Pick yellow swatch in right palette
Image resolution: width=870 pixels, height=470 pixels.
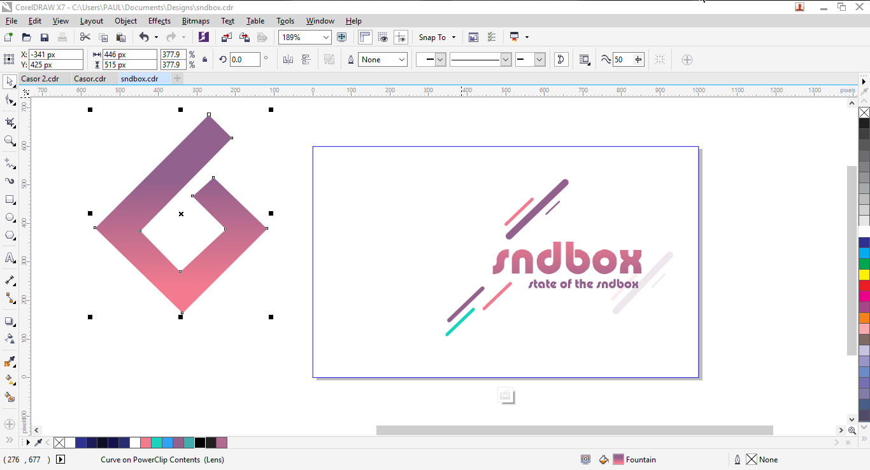click(864, 274)
